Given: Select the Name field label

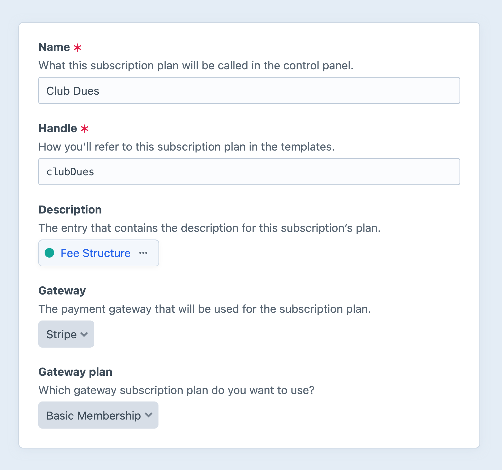Looking at the screenshot, I should click(x=54, y=47).
